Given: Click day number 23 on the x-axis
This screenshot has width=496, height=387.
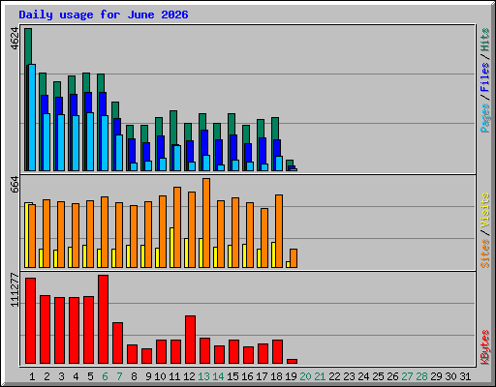Looking at the screenshot, I should click(349, 376).
